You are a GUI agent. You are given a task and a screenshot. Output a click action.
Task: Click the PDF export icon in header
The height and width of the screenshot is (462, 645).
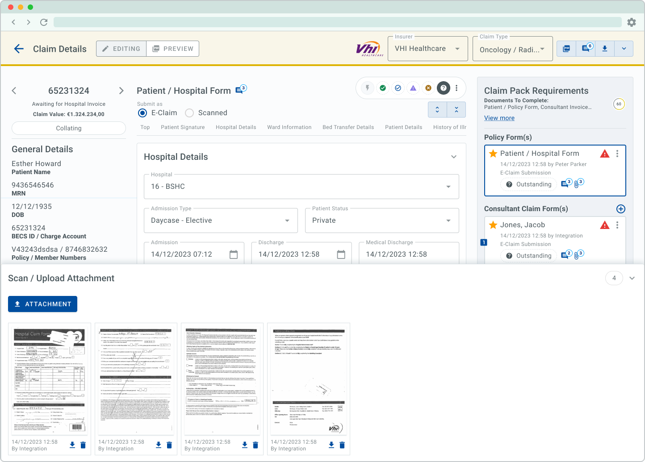click(x=566, y=49)
